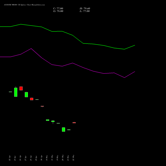Click the red candlestick for 28 Apr
The width and height of the screenshot is (166, 166).
32,99
